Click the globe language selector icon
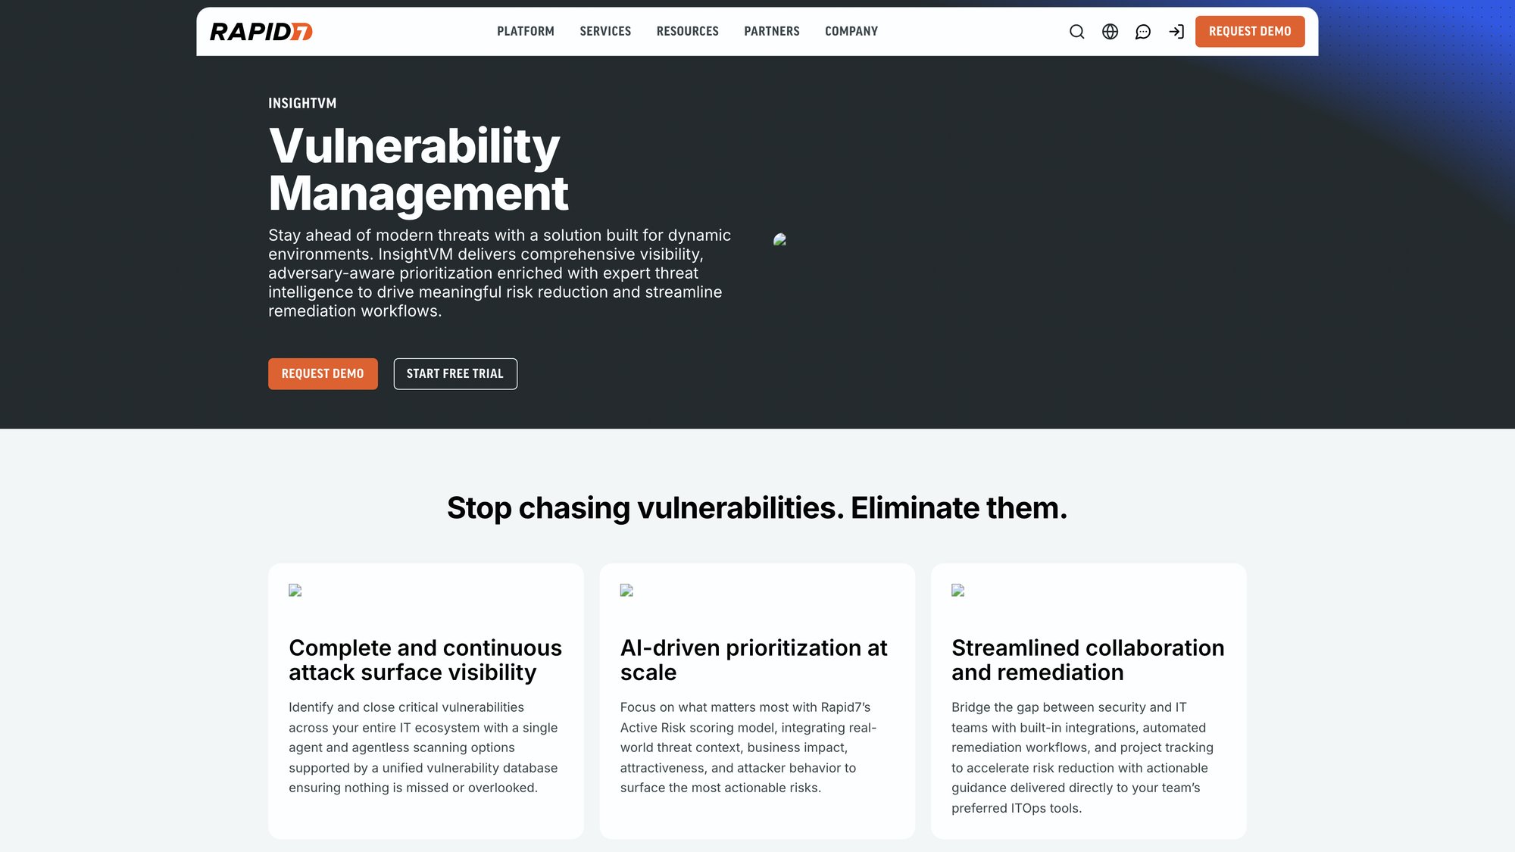 1110,32
